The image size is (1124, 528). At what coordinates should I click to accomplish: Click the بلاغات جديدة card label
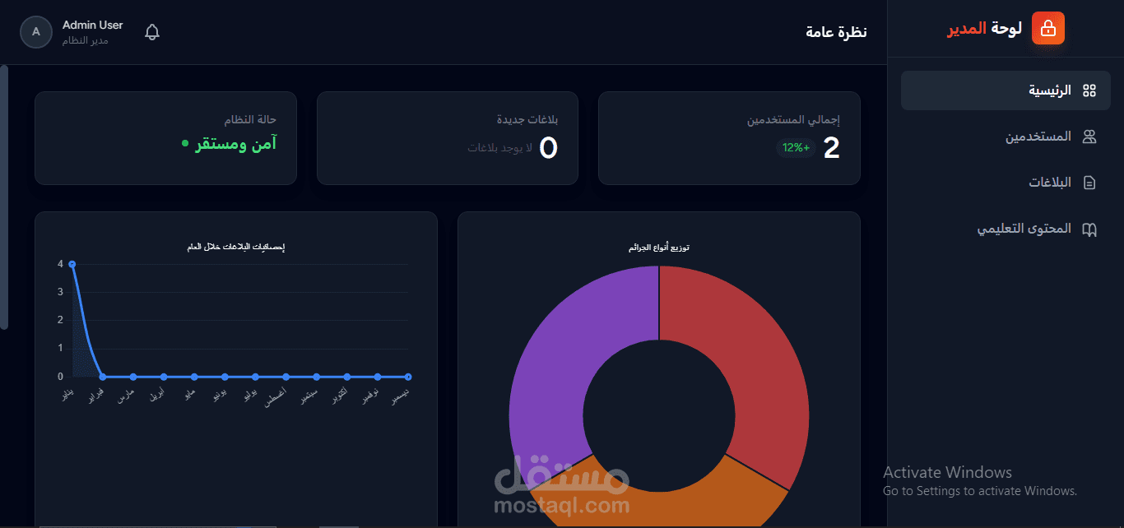coord(527,120)
